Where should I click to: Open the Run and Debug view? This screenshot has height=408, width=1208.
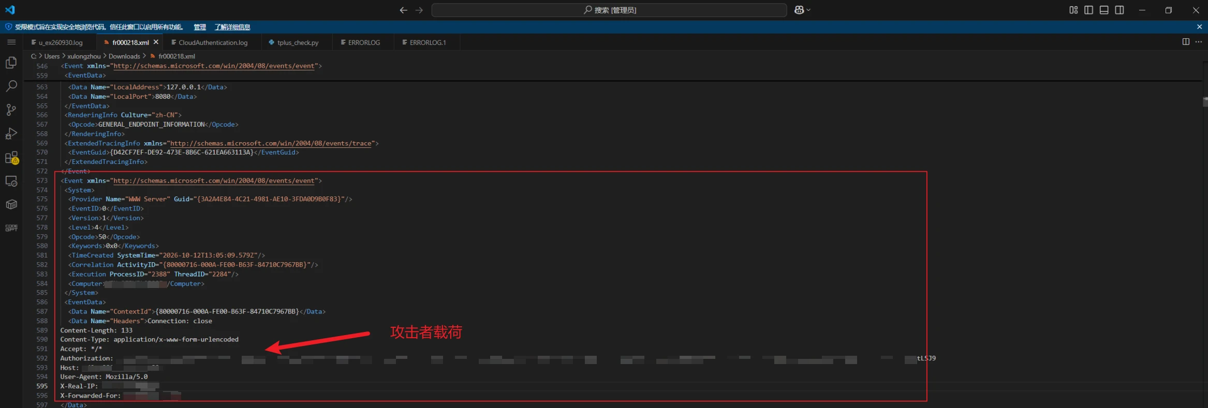(11, 133)
